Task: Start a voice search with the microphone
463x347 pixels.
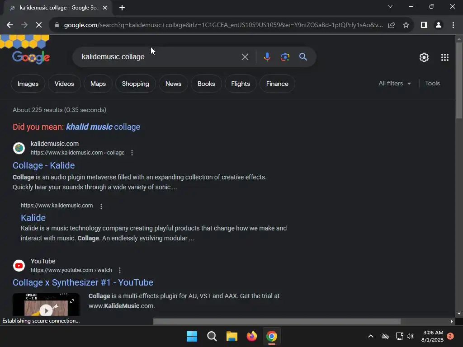Action: pyautogui.click(x=267, y=57)
